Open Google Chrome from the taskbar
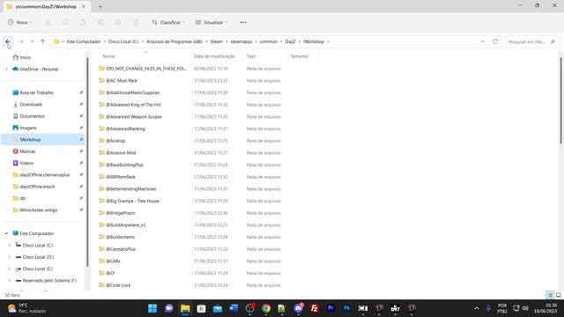Screen dimensions: 564x317 [x=266, y=308]
